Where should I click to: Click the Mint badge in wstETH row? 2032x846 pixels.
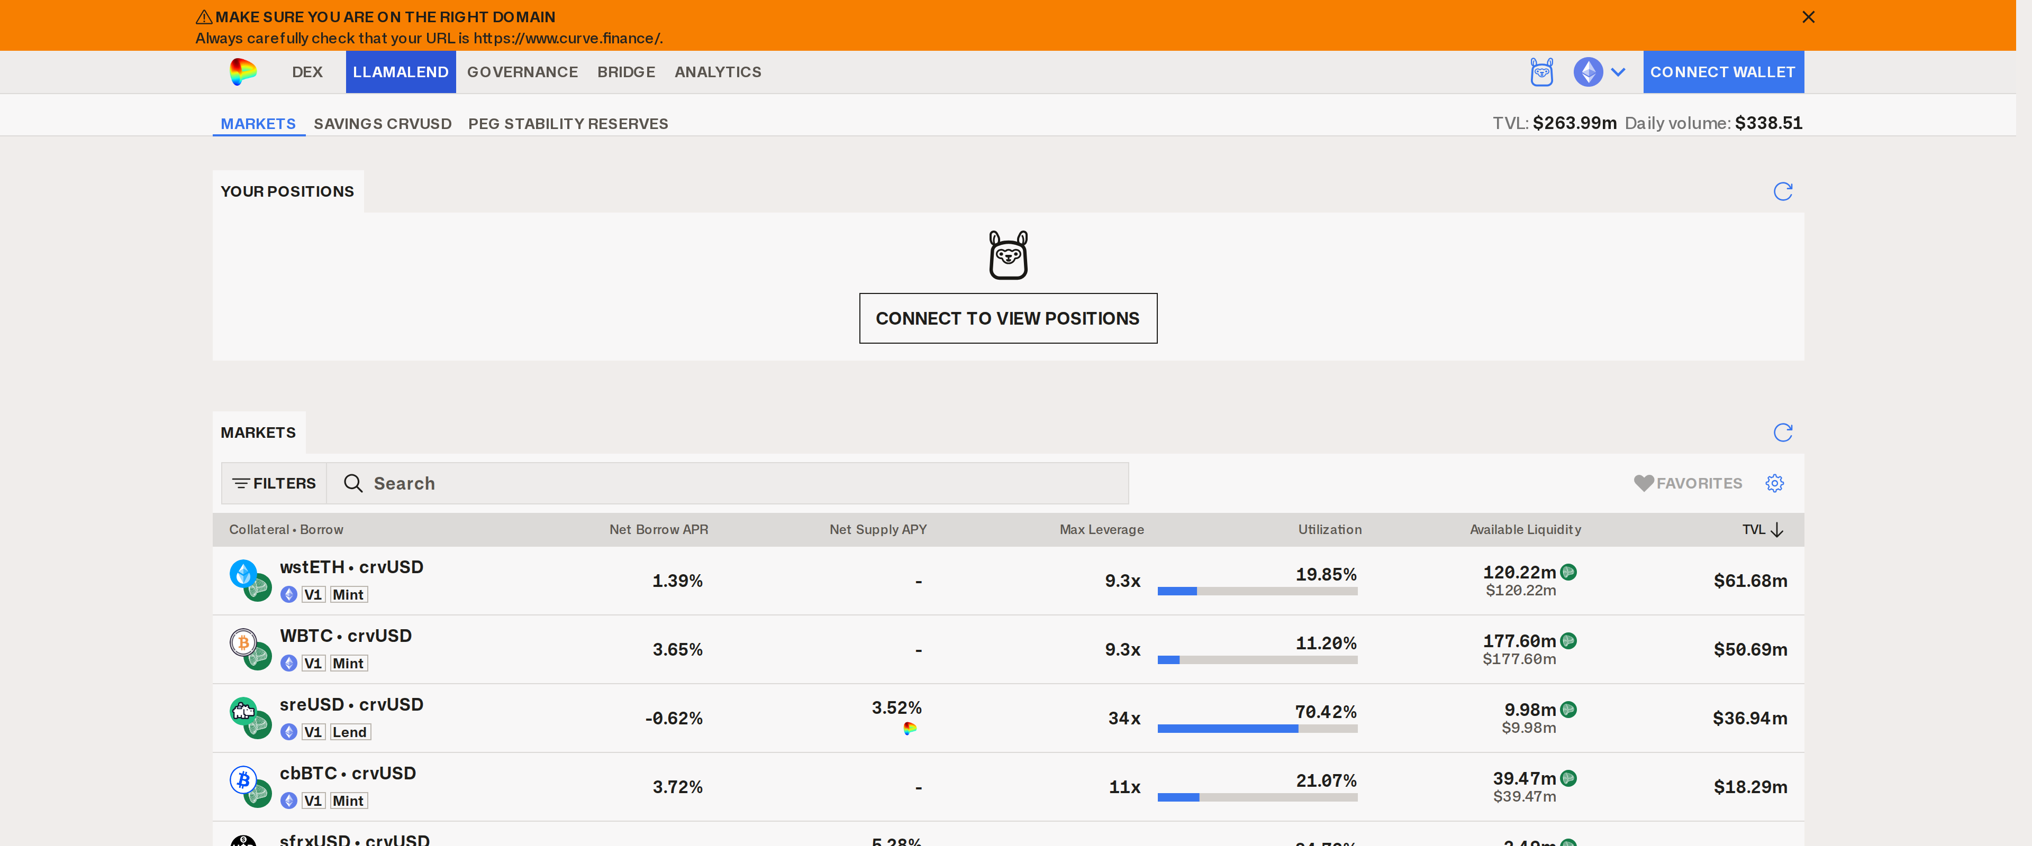click(349, 594)
